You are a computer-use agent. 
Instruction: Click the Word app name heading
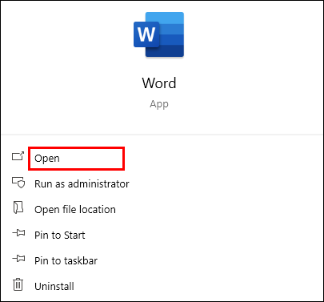coord(159,83)
